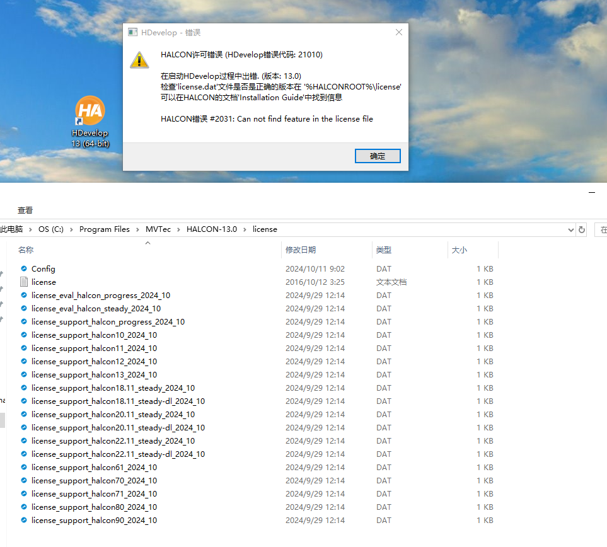This screenshot has width=607, height=547.
Task: Select file name license_support_halcon61_2024_10
Action: point(94,467)
